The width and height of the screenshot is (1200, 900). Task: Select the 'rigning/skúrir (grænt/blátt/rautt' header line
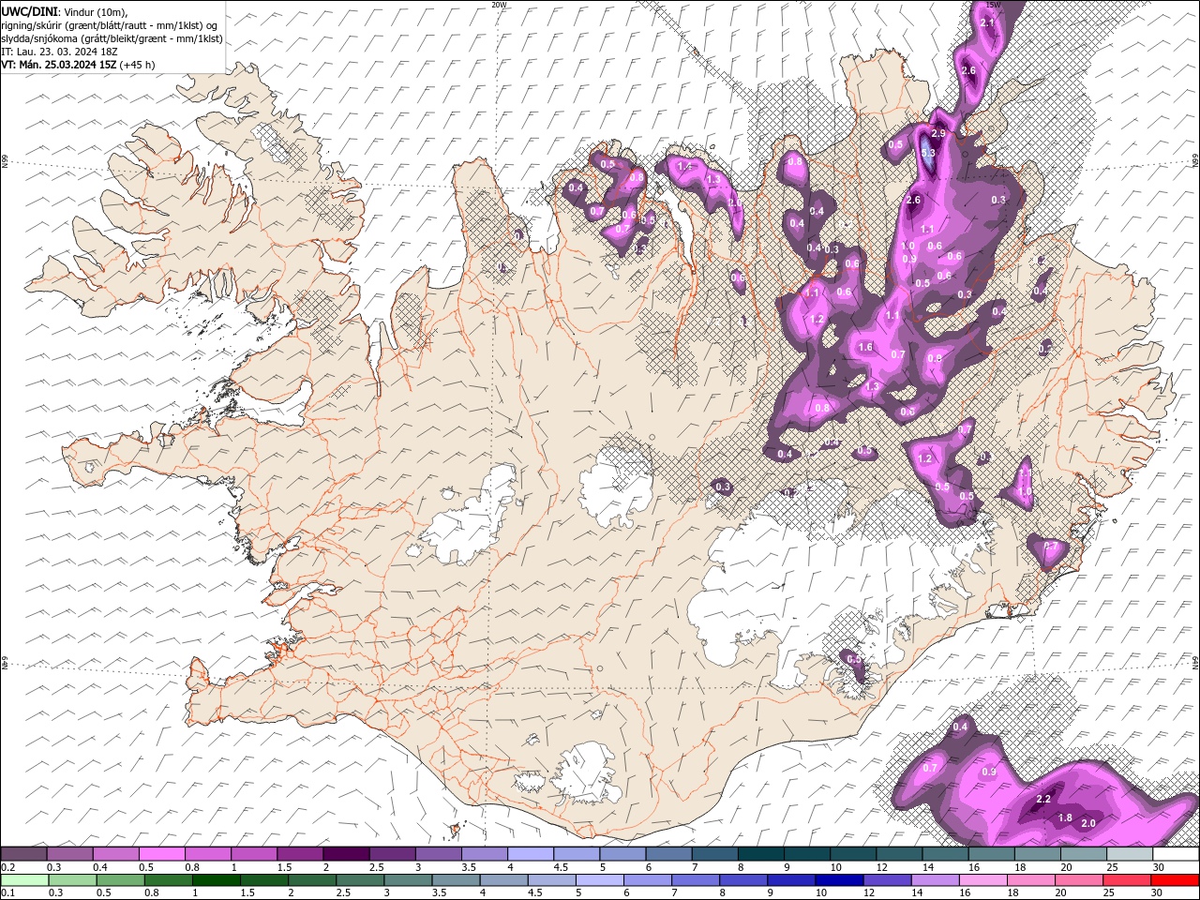109,25
